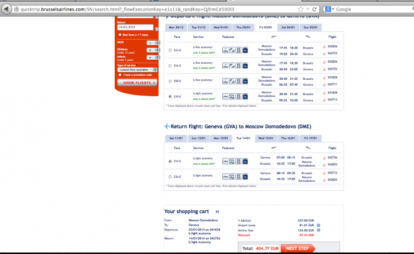Click miles icon in the 214 € return row
414x254 pixels.
[x=225, y=161]
